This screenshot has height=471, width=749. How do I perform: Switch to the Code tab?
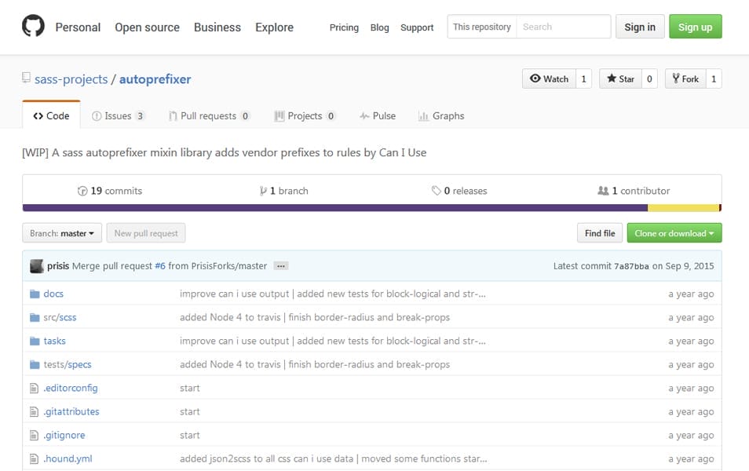tap(51, 115)
